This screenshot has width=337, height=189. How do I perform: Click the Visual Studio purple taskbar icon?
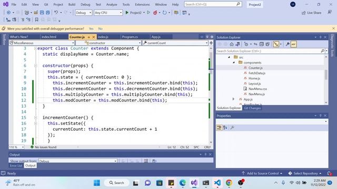(194, 183)
